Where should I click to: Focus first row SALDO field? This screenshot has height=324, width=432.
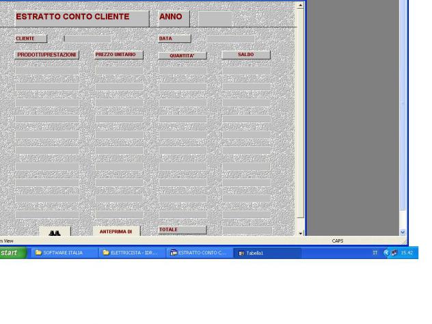click(247, 70)
